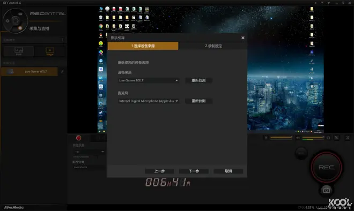Click the large REC button
Screen dimensions: 354x211
coord(326,167)
